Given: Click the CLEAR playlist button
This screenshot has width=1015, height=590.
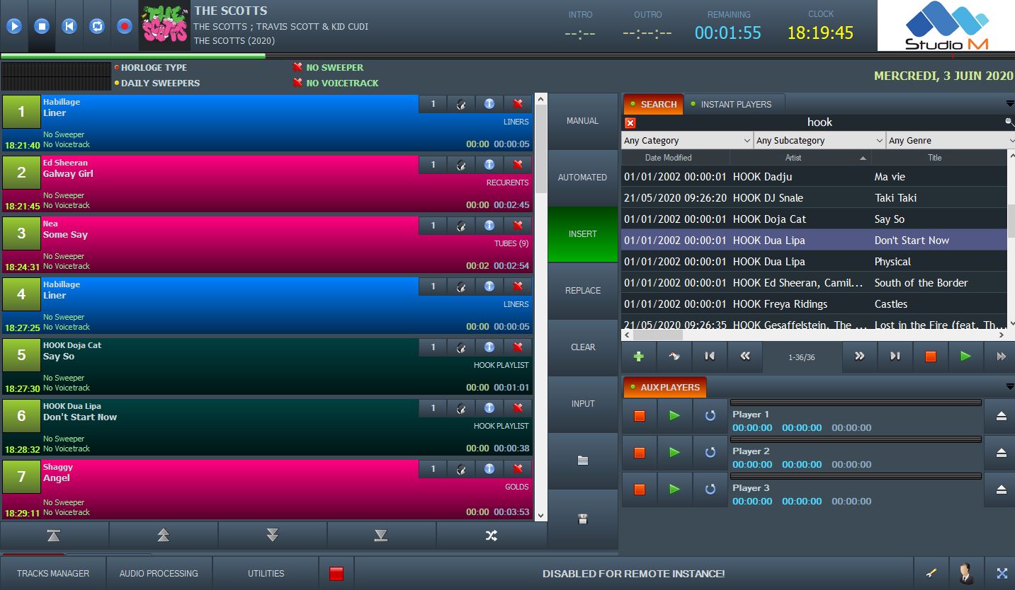Looking at the screenshot, I should pyautogui.click(x=583, y=347).
